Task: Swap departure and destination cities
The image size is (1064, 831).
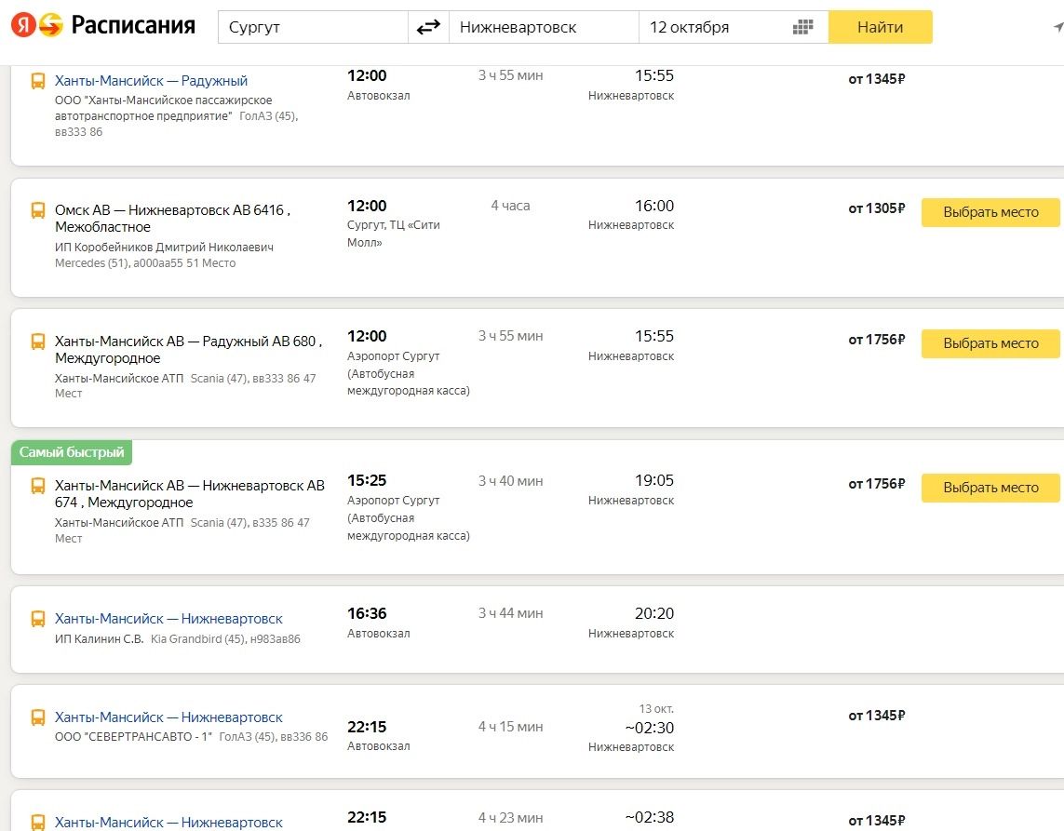Action: tap(428, 27)
